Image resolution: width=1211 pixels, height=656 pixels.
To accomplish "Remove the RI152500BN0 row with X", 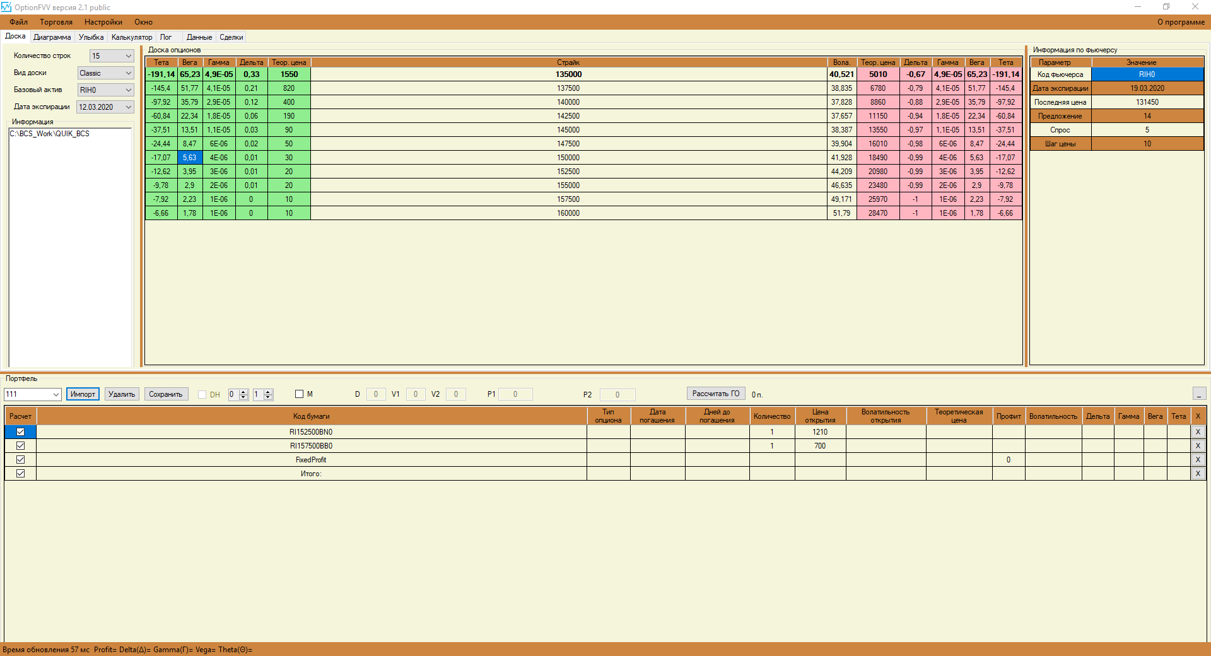I will [1198, 432].
